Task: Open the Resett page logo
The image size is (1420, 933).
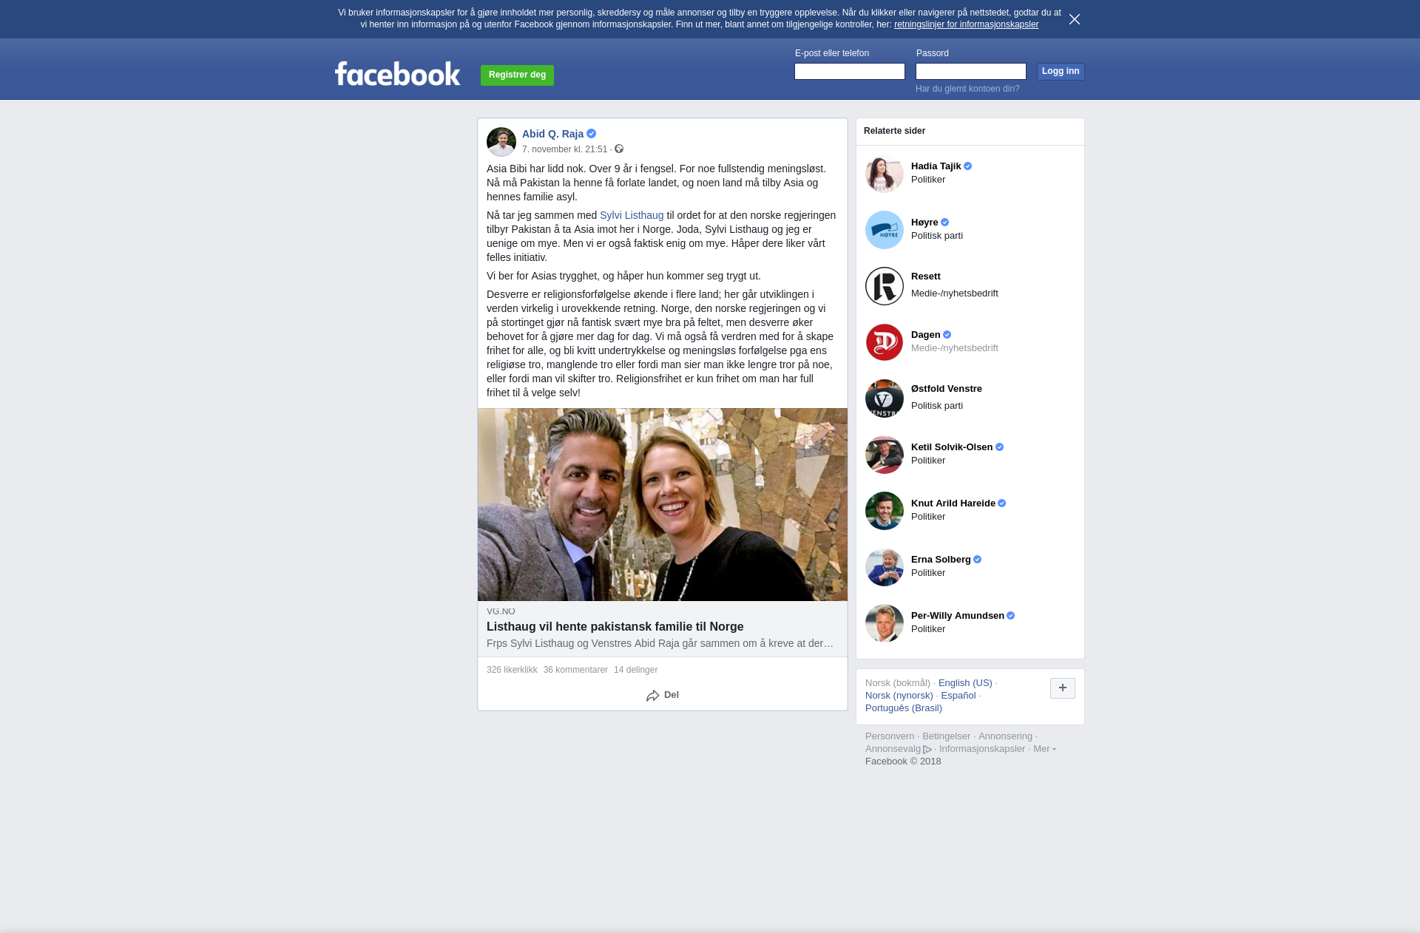Action: coord(885,286)
